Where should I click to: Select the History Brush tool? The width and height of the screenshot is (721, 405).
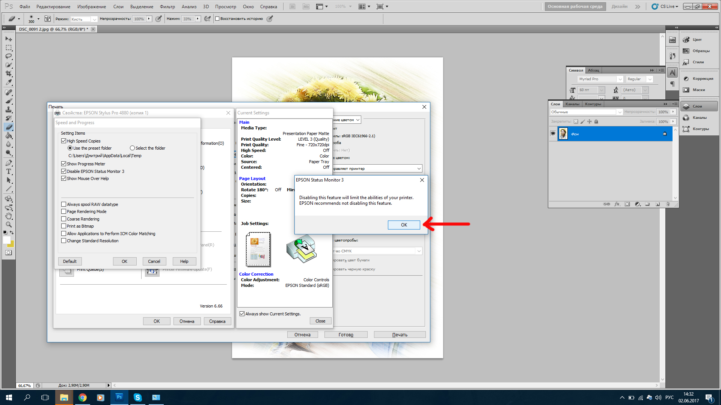coord(9,118)
